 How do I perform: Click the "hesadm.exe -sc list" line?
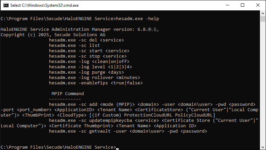tap(74, 45)
